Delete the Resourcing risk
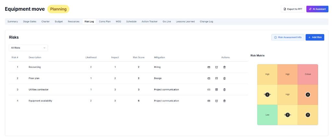This screenshot has height=139, width=332. click(x=224, y=67)
